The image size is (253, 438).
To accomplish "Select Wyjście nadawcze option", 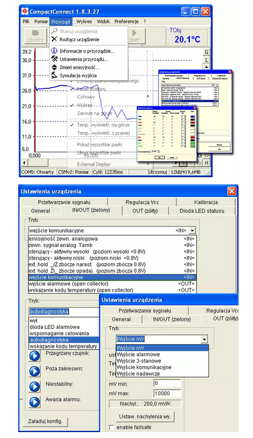I will point(162,374).
